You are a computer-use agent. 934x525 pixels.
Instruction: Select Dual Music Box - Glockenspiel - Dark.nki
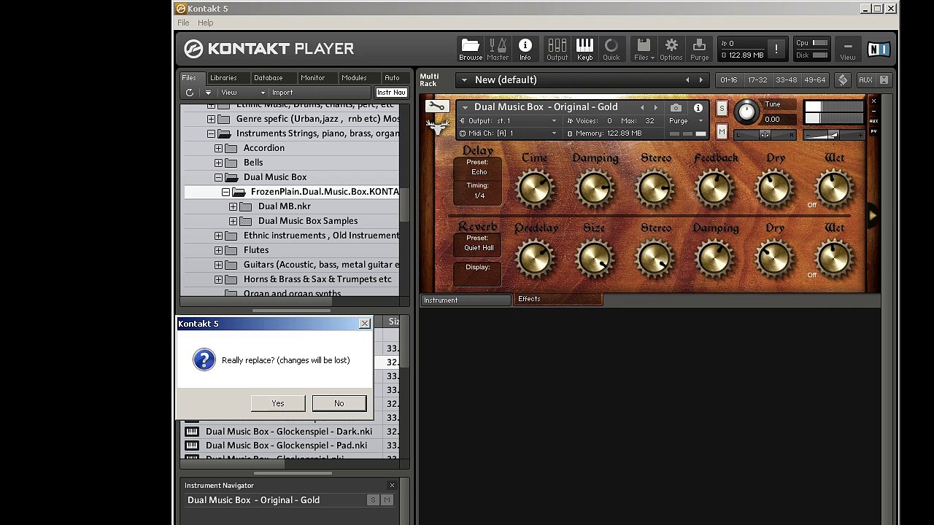289,432
